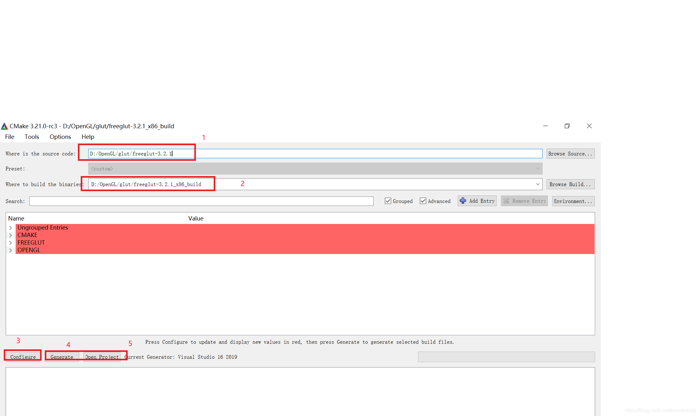
Task: Restore down the CMake window
Action: [567, 126]
